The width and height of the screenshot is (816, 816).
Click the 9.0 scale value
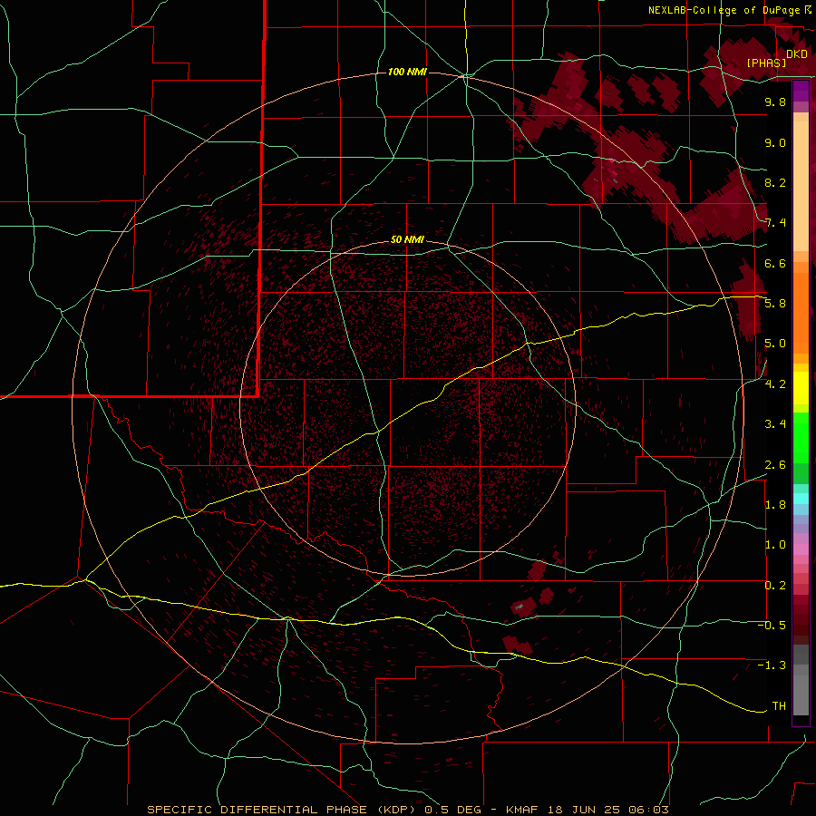(775, 142)
